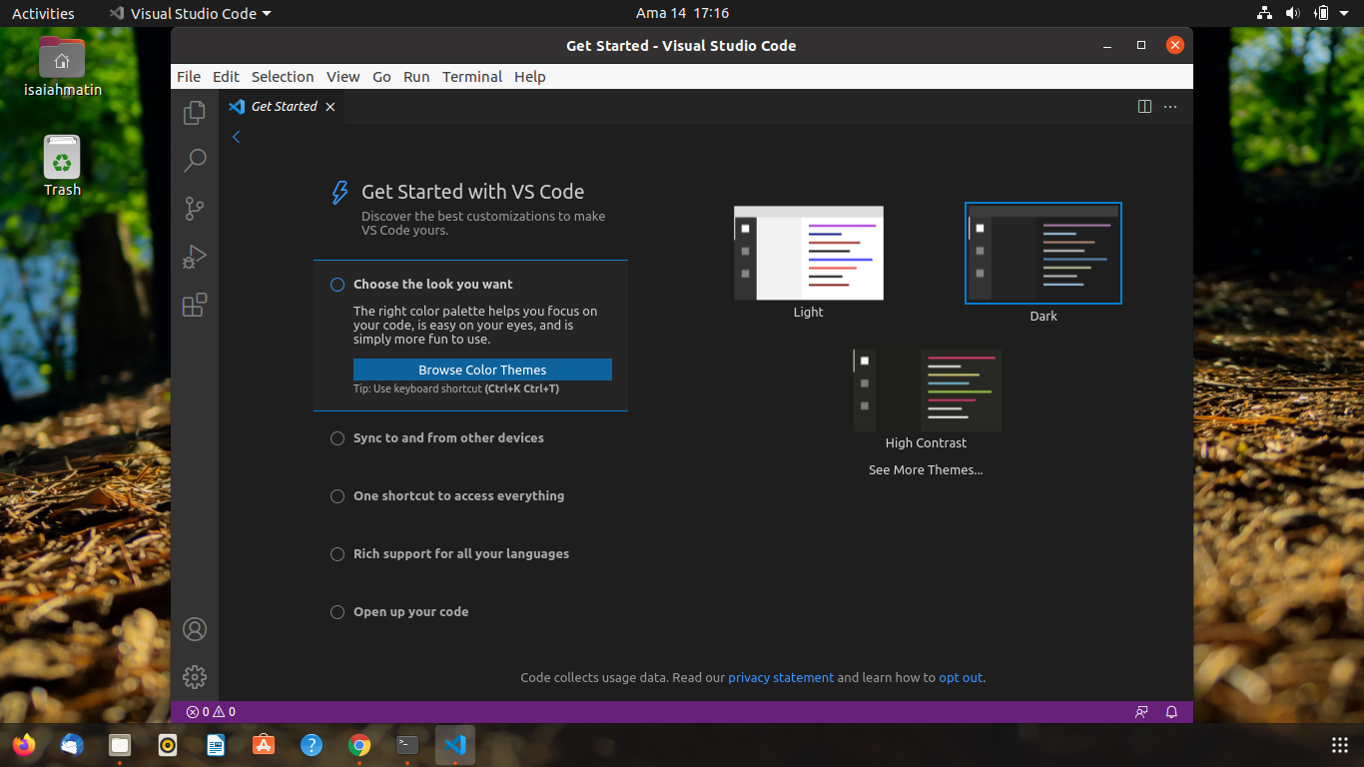Open the Extensions view
The height and width of the screenshot is (767, 1364).
click(195, 305)
